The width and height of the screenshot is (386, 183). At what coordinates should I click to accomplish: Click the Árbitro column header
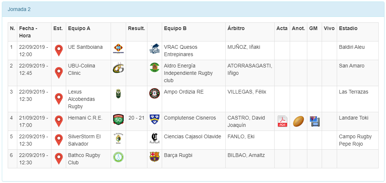236,28
